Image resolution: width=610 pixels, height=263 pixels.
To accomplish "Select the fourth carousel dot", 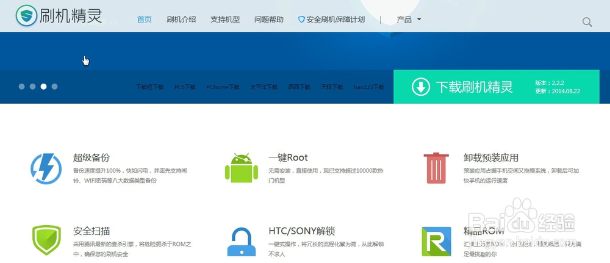I will click(x=54, y=87).
